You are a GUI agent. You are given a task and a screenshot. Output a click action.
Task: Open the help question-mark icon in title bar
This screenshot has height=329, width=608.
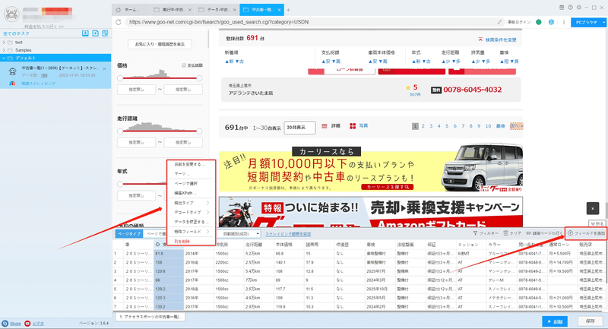coord(571,8)
